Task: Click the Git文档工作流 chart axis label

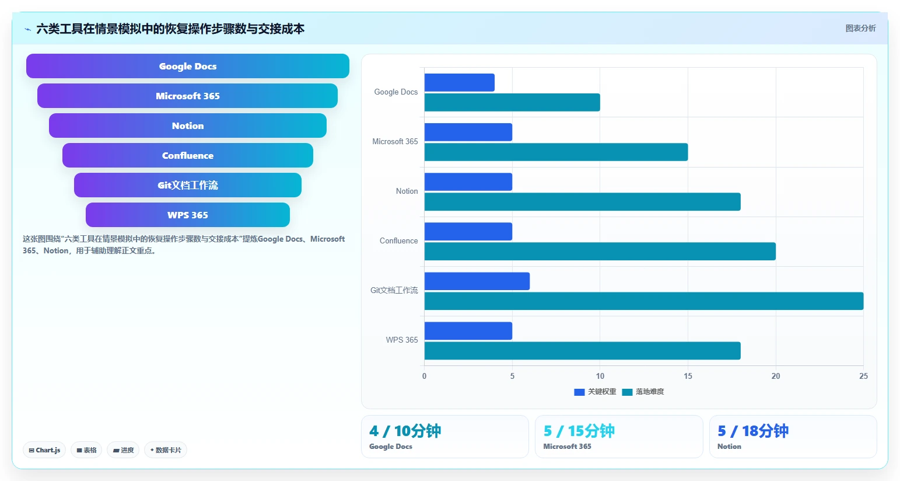Action: 394,291
